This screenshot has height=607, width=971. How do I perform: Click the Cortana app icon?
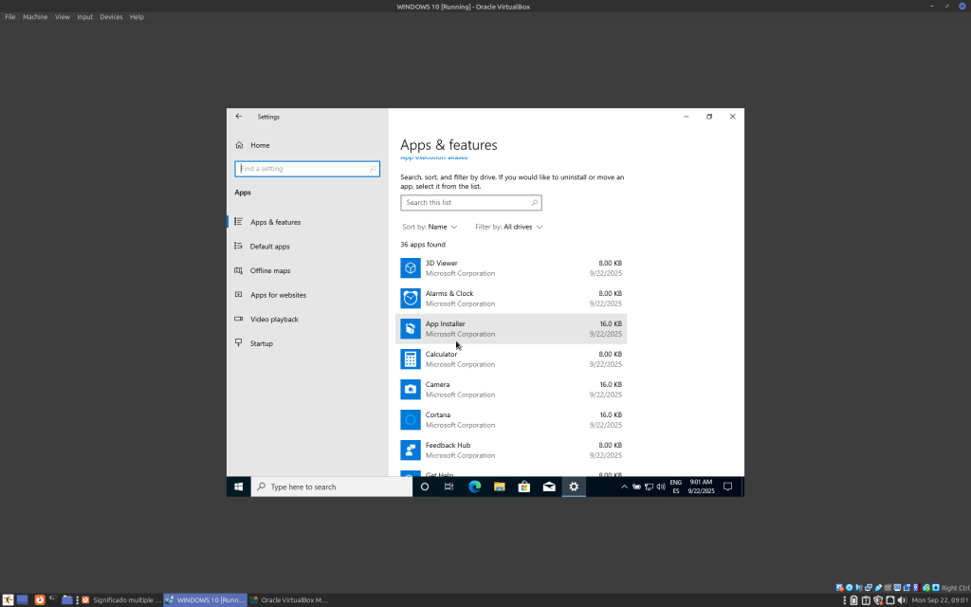(410, 420)
